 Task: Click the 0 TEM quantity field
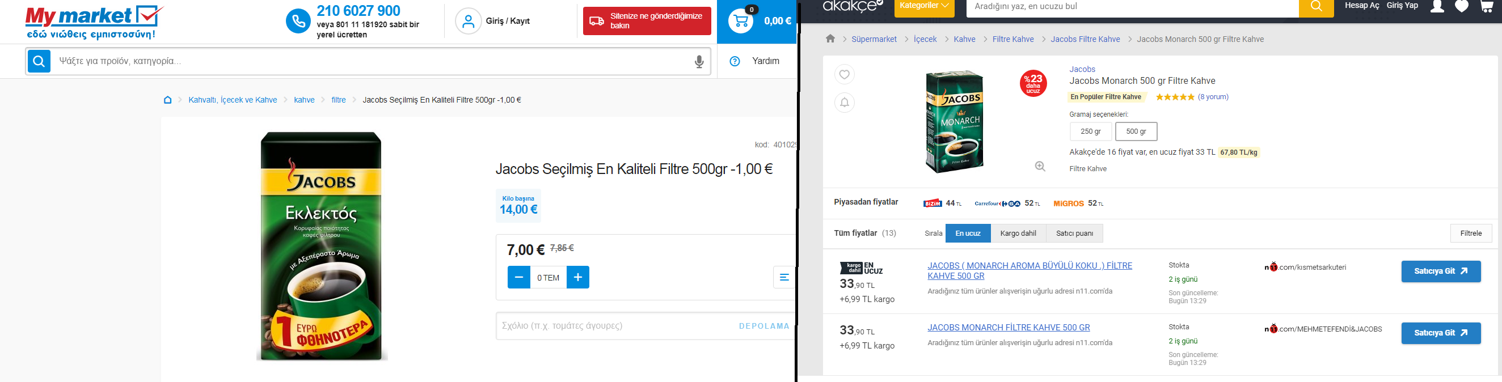(x=548, y=277)
